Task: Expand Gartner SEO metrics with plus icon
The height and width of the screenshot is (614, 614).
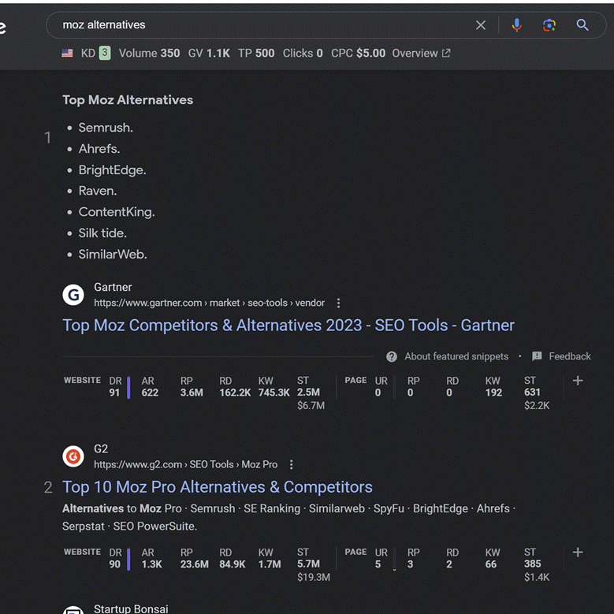Action: [578, 380]
